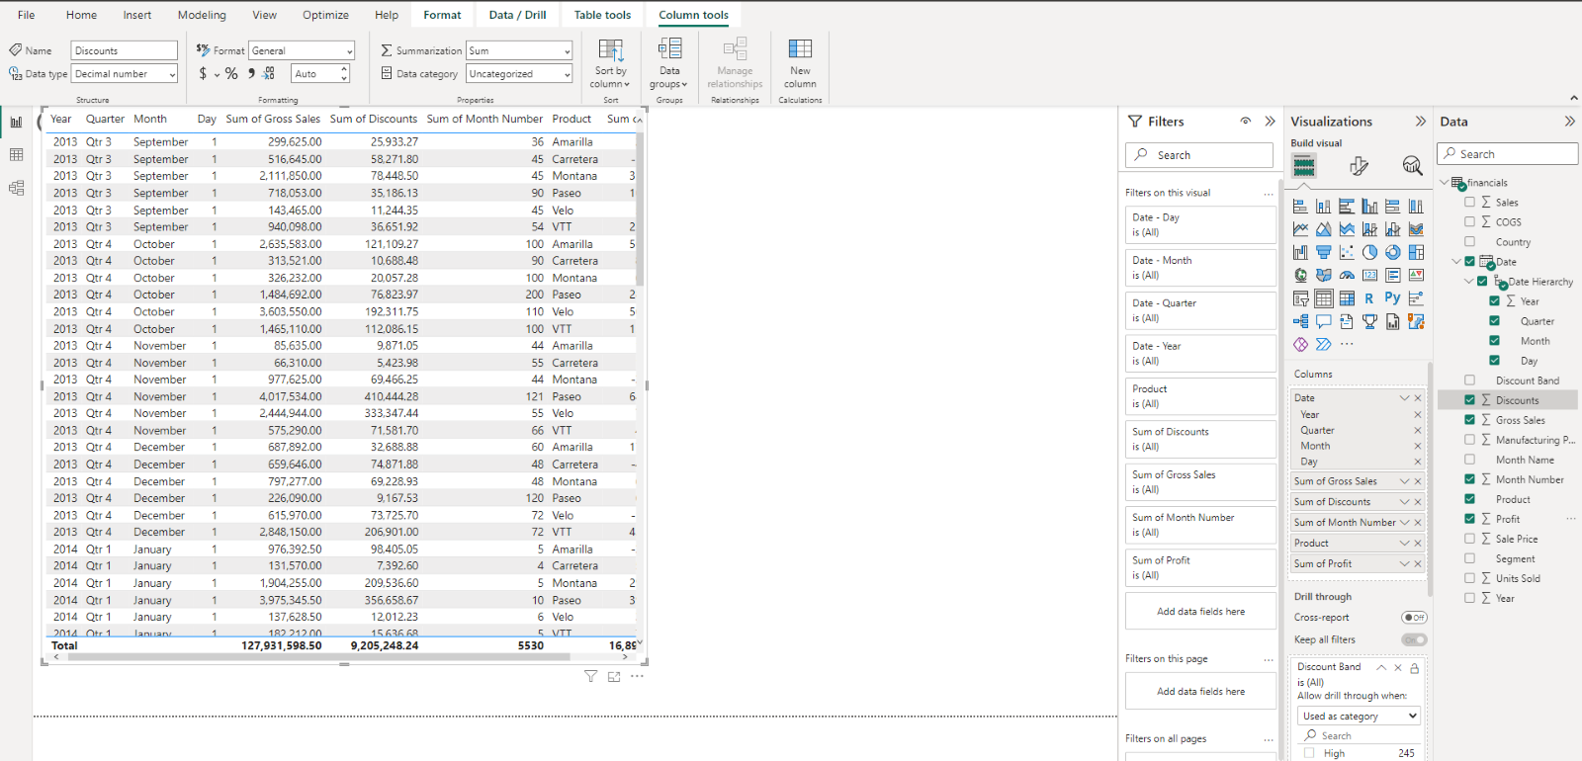Open the Analytics pane magnifier icon
The width and height of the screenshot is (1582, 761).
tap(1412, 166)
